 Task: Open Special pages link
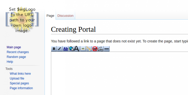(x=19, y=83)
